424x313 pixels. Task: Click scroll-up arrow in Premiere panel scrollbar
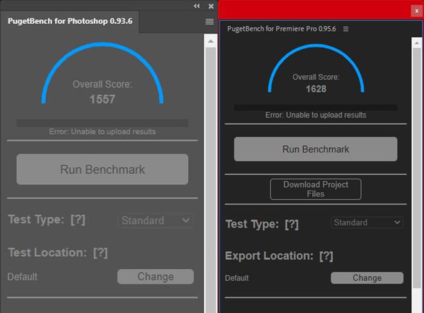click(417, 43)
